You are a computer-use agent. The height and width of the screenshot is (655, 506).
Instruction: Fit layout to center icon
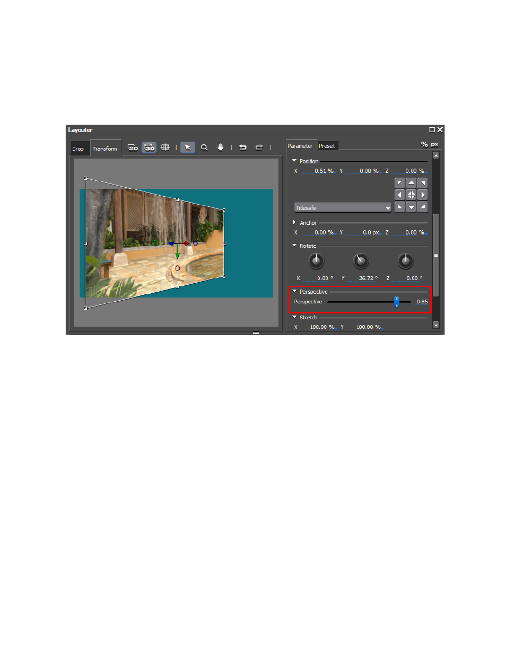tap(411, 195)
